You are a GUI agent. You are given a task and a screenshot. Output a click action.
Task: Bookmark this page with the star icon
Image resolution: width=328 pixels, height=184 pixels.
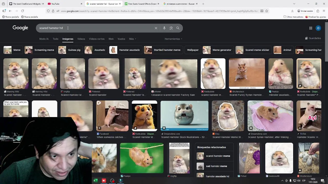coord(267,11)
